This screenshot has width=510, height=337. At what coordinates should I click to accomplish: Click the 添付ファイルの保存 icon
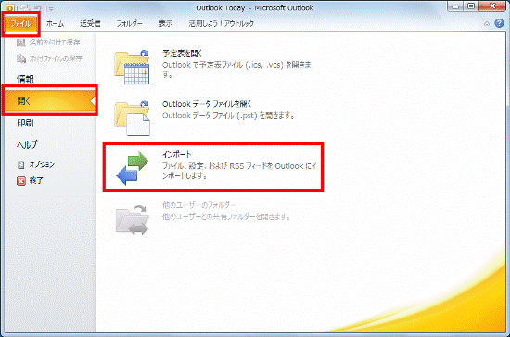pos(20,58)
